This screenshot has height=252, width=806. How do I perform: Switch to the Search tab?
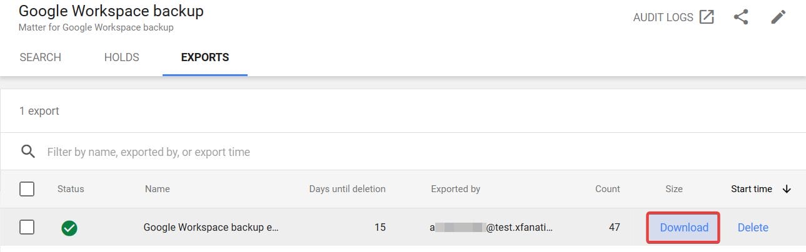coord(41,57)
